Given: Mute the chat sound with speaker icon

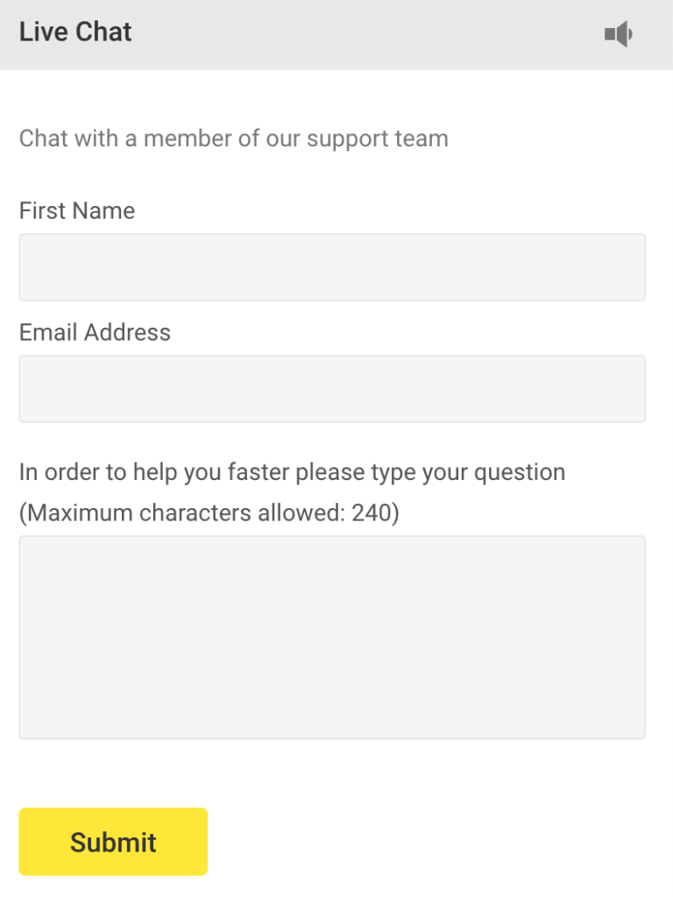Looking at the screenshot, I should coord(619,34).
